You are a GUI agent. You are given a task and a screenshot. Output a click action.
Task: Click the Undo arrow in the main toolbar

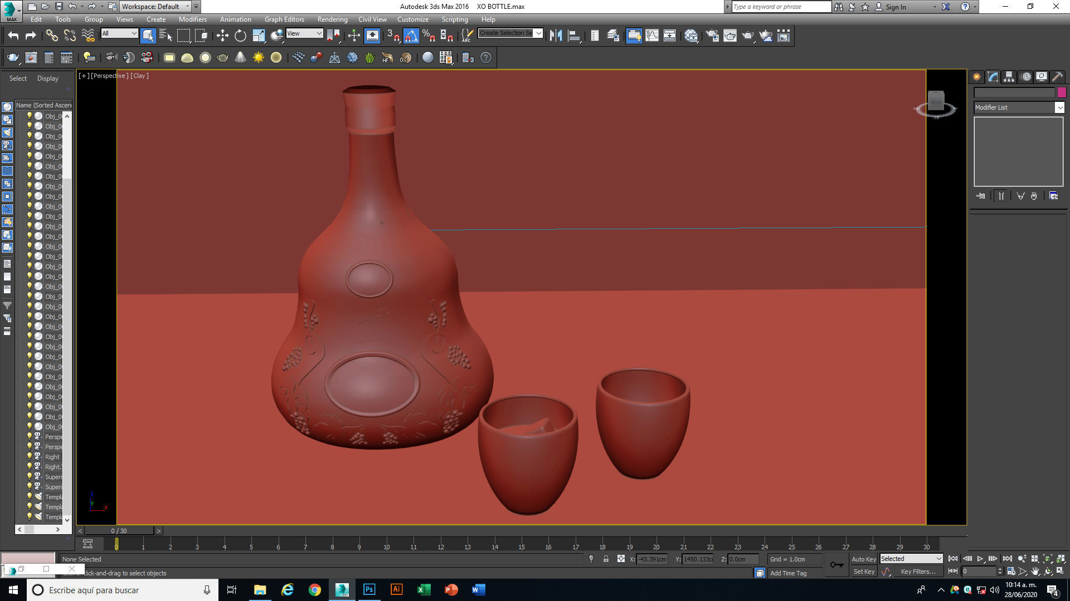13,36
